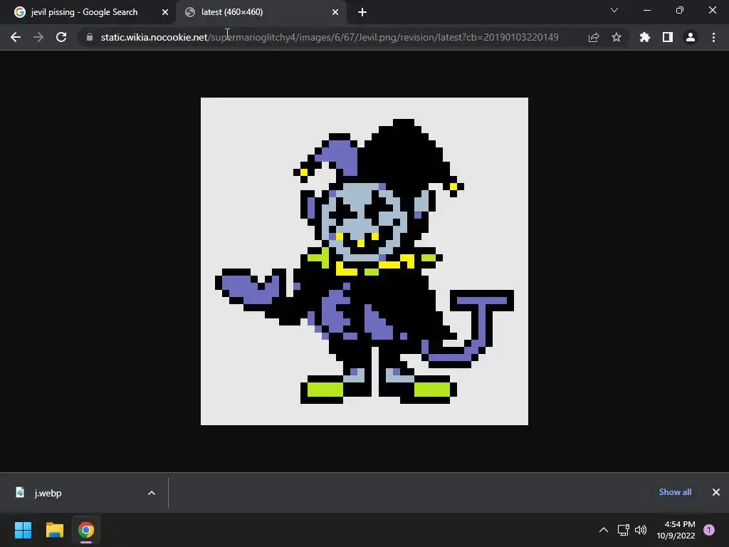This screenshot has height=547, width=729.
Task: Open File Explorer from the taskbar
Action: (54, 530)
